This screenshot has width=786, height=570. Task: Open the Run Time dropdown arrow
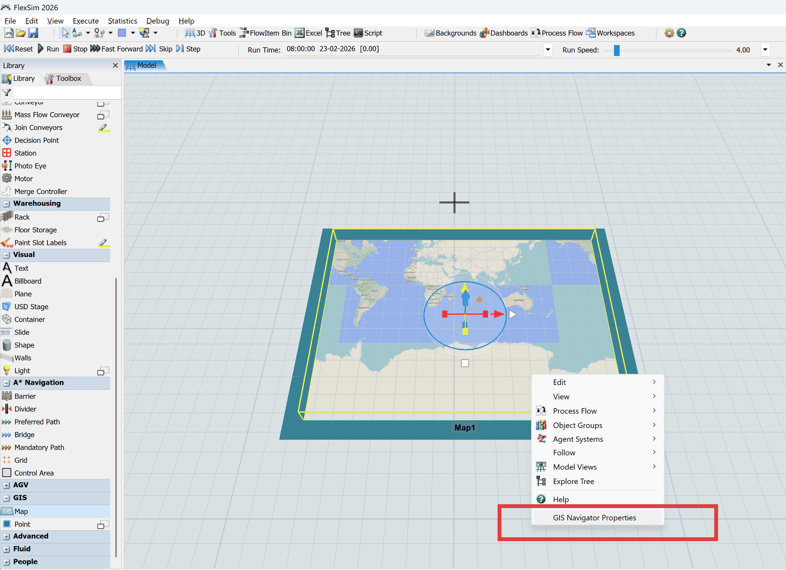point(548,50)
